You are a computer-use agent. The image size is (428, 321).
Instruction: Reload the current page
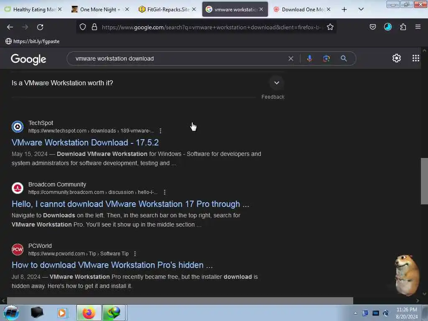pos(40,27)
